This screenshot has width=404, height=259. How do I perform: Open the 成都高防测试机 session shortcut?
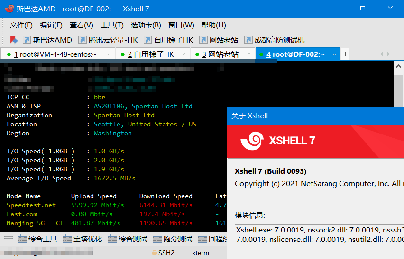coord(275,40)
